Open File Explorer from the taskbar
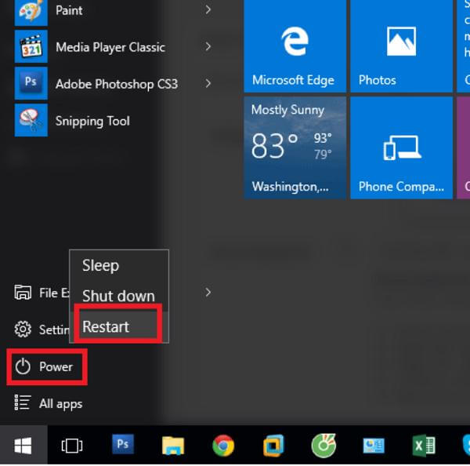The width and height of the screenshot is (470, 466). [173, 446]
